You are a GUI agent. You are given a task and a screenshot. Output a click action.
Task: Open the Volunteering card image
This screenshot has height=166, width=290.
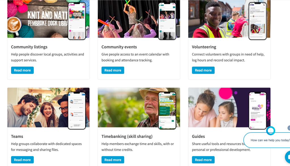(x=229, y=19)
